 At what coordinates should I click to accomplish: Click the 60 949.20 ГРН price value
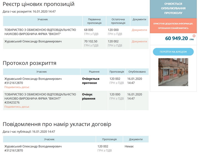[177, 38]
